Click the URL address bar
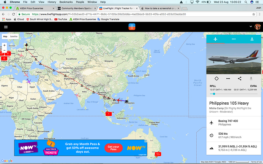This screenshot has height=164, width=263. tap(136, 14)
